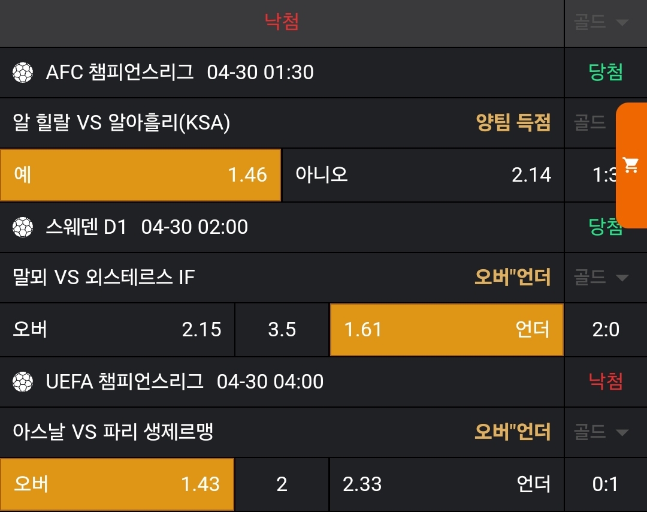Open the orange shopping cart tab
This screenshot has width=647, height=512.
(631, 165)
